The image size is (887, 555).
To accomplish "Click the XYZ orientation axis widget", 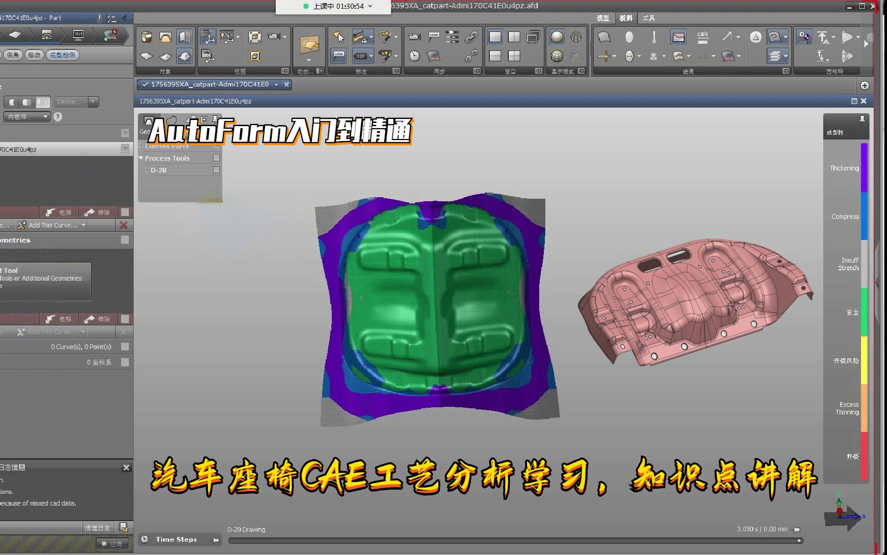I will tap(844, 512).
